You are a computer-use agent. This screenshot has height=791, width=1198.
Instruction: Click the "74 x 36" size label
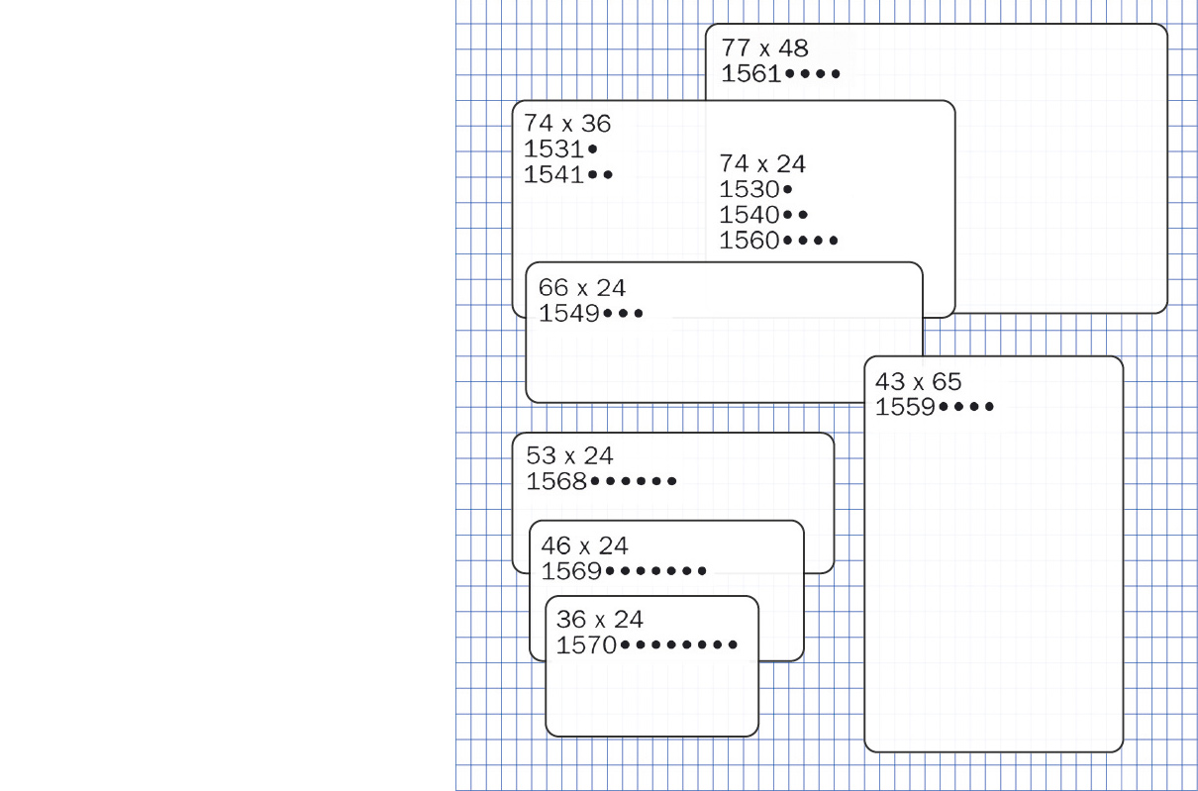click(567, 124)
